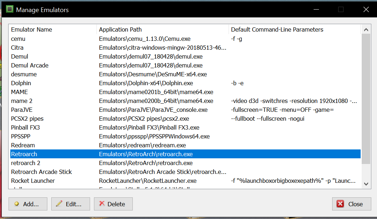
Task: Click the RetroArch Arcade Stick\retroarch.e... path
Action: (163, 172)
